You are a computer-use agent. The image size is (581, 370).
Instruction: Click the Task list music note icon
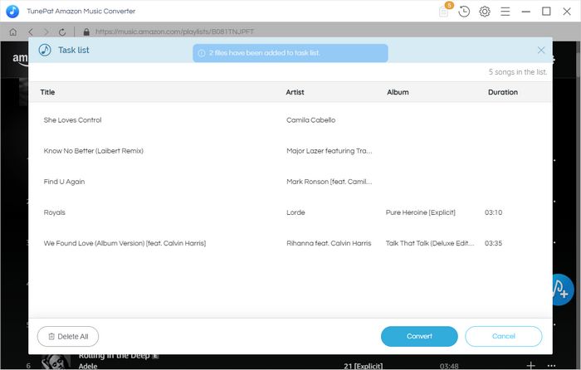pos(45,50)
